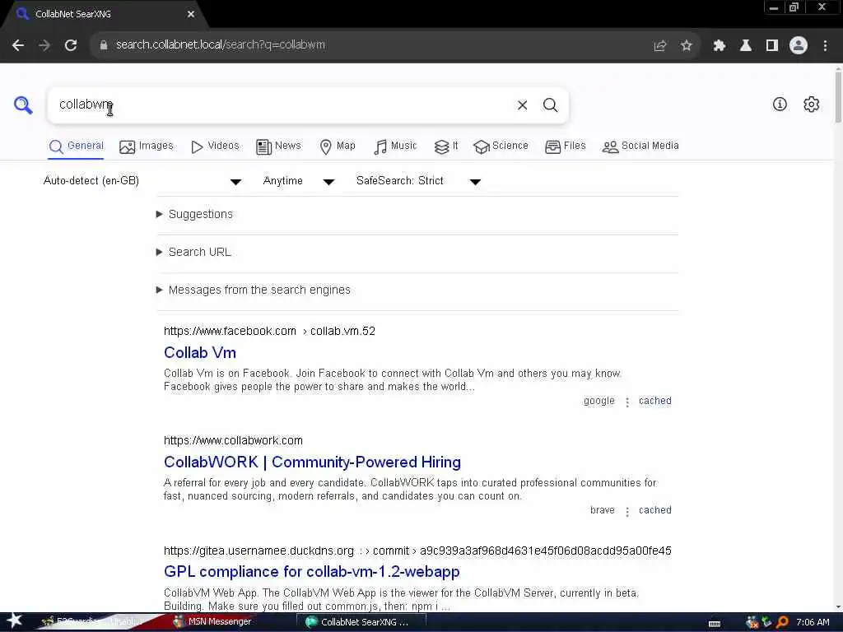Screen dimensions: 843x632
Task: Click the browser address bar URL
Action: pyautogui.click(x=221, y=45)
